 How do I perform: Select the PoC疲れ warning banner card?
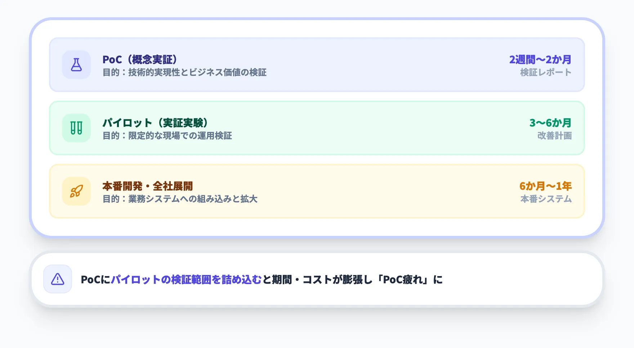[317, 279]
